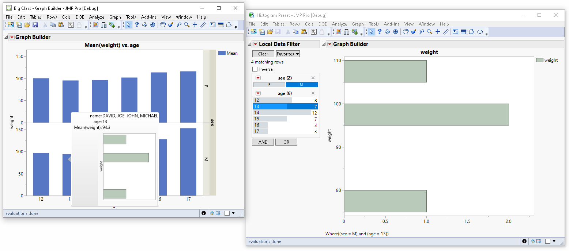569x251 pixels.
Task: Open file icon in Big Class toolbar
Action: [27, 25]
